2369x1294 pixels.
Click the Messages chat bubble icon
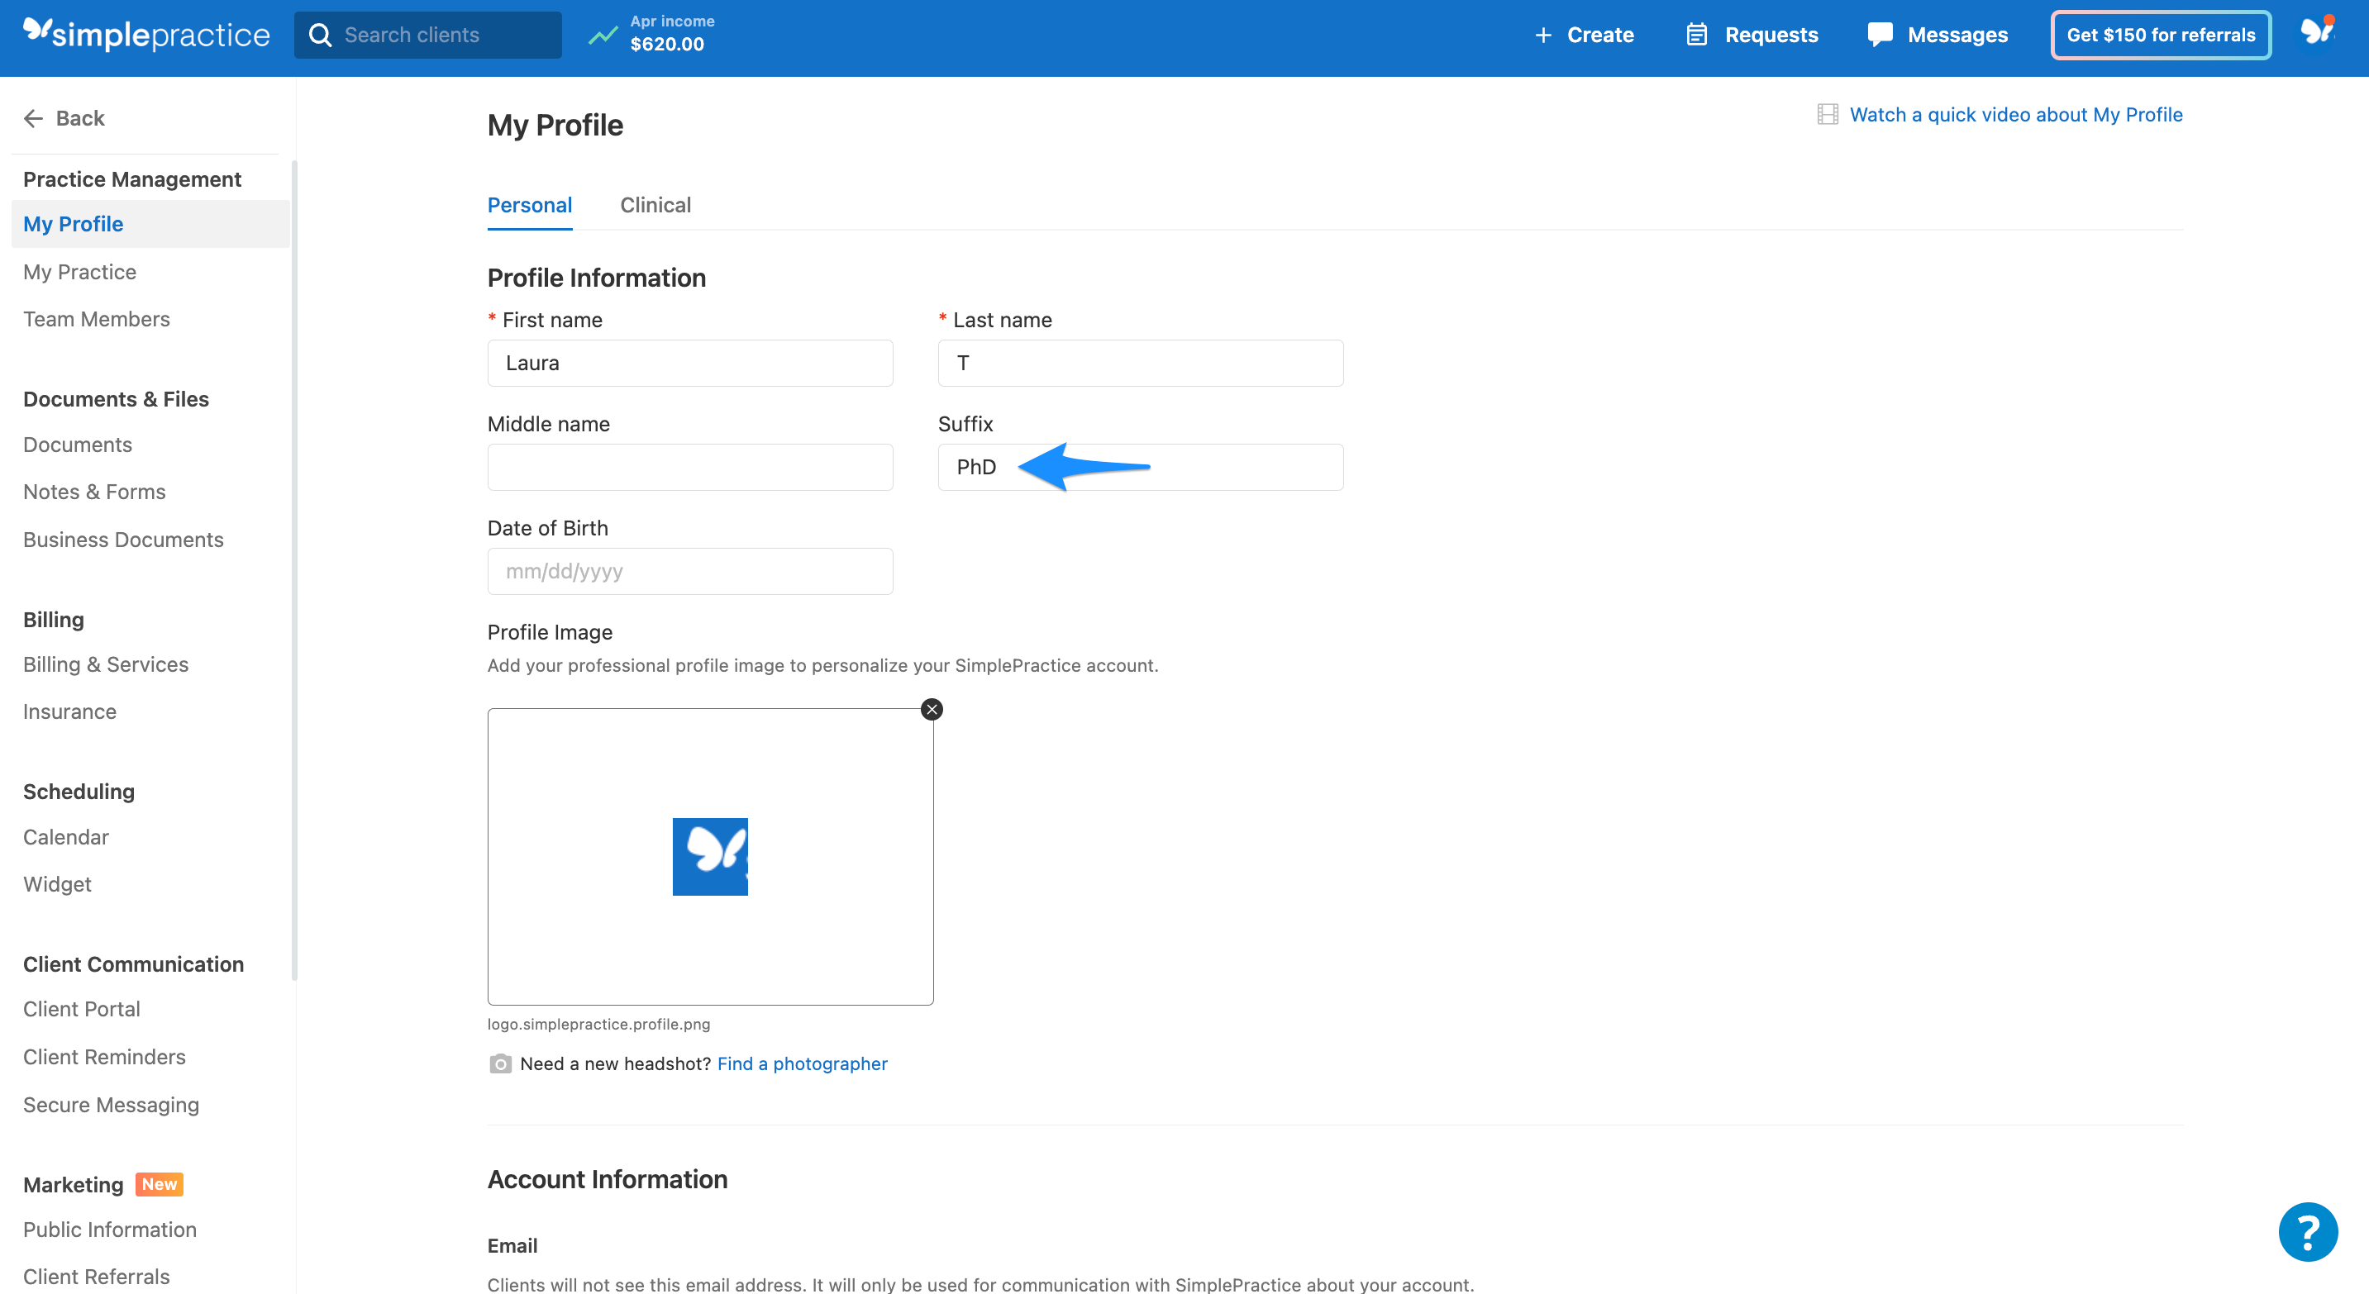[1880, 35]
